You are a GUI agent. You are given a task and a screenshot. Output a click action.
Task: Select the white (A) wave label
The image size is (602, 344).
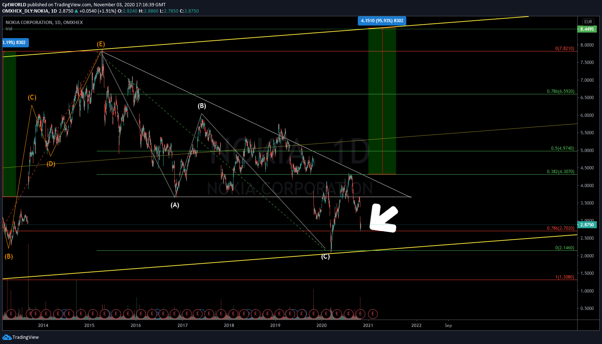click(x=175, y=205)
